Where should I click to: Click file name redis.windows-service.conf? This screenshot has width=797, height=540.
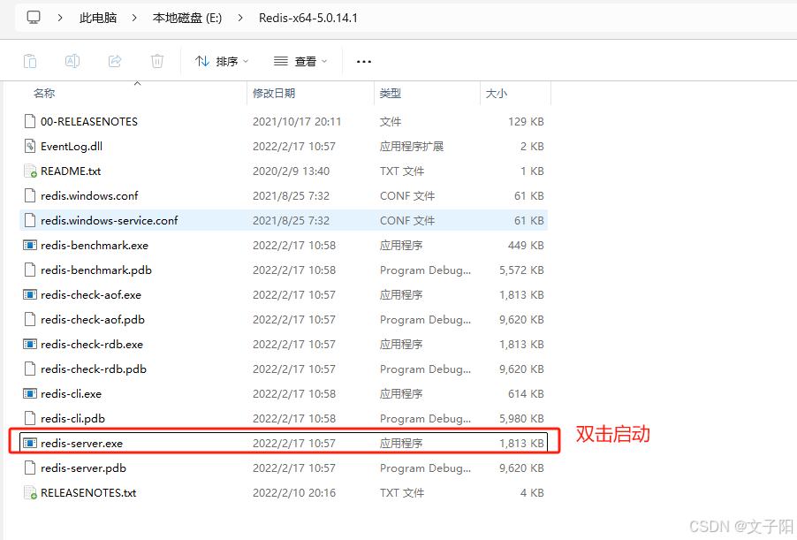tap(110, 221)
